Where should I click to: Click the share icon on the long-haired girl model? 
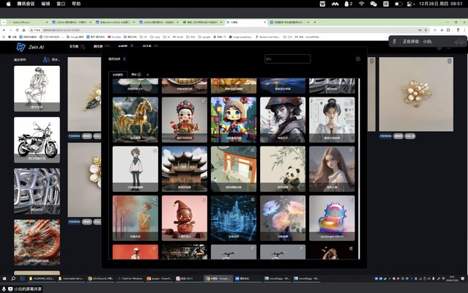351,150
